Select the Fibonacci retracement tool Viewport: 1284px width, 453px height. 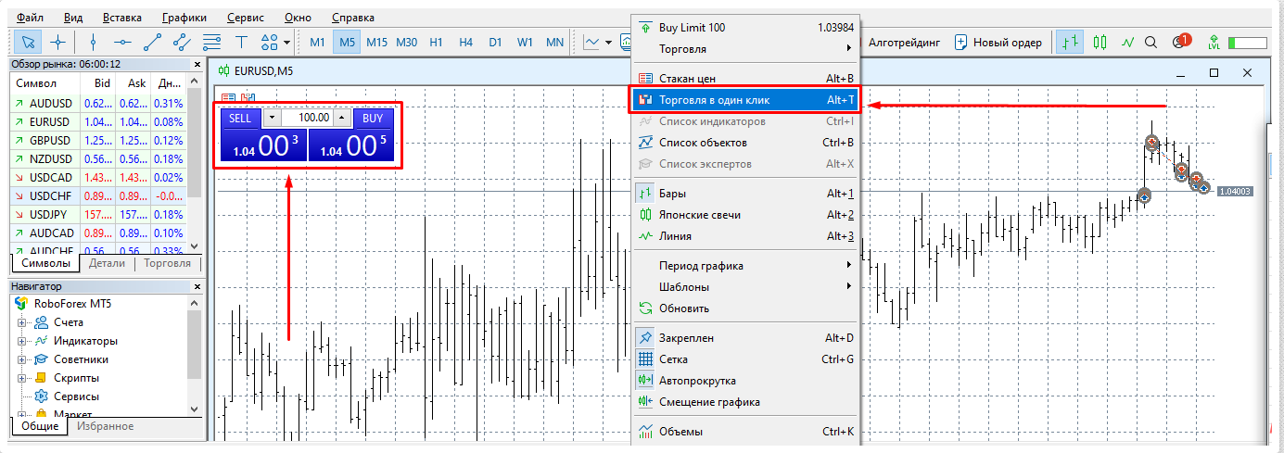click(x=211, y=42)
